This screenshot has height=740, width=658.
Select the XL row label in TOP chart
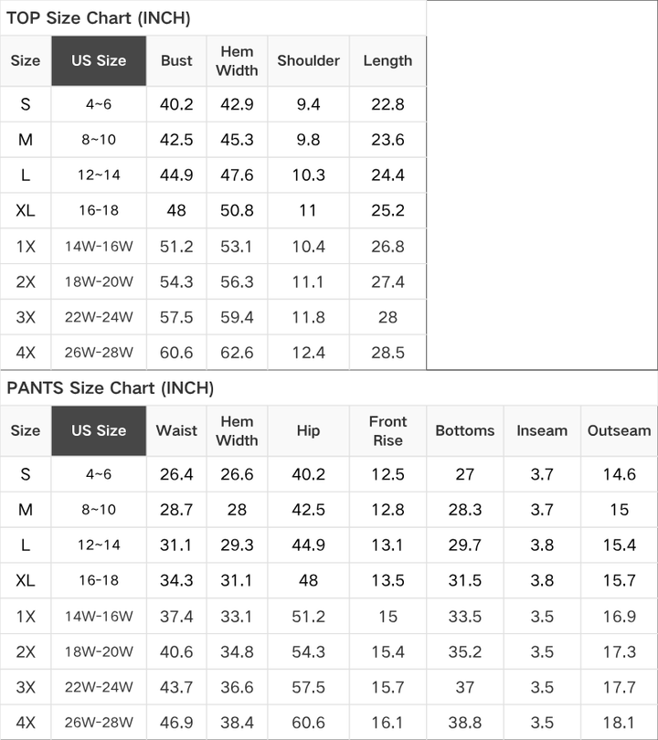point(26,210)
